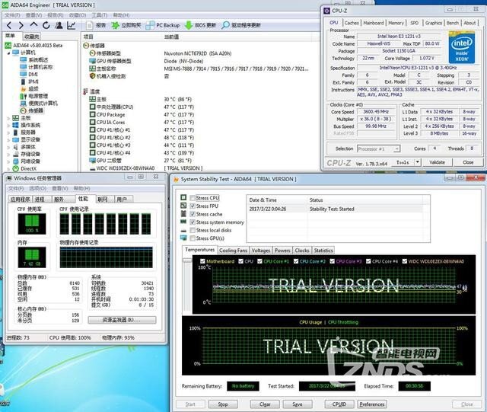Expand the multimedia tree node
Screen dimensions: 487x412
click(8, 147)
